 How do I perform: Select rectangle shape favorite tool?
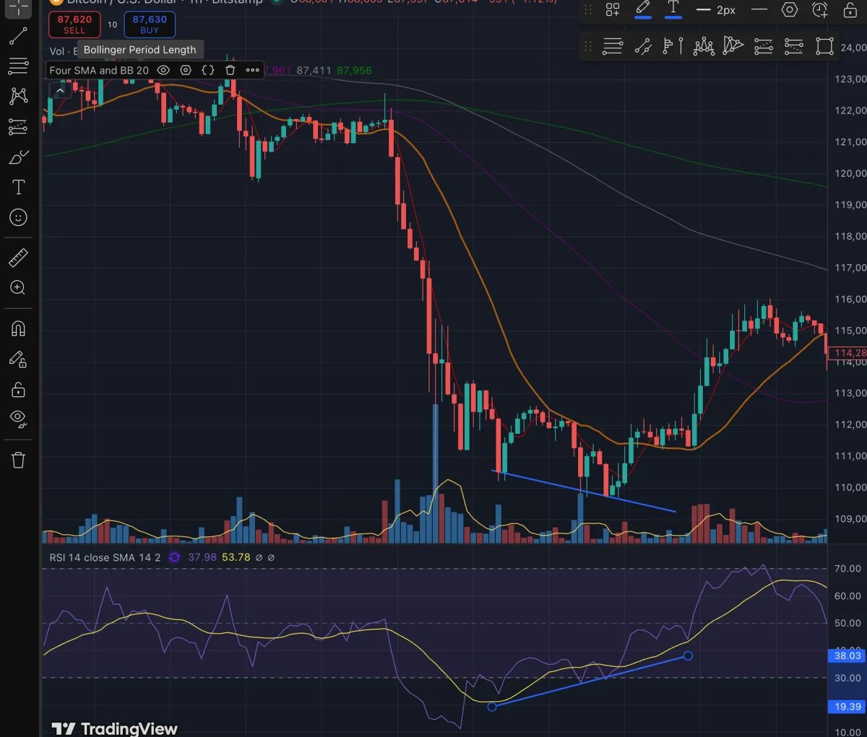pos(824,46)
